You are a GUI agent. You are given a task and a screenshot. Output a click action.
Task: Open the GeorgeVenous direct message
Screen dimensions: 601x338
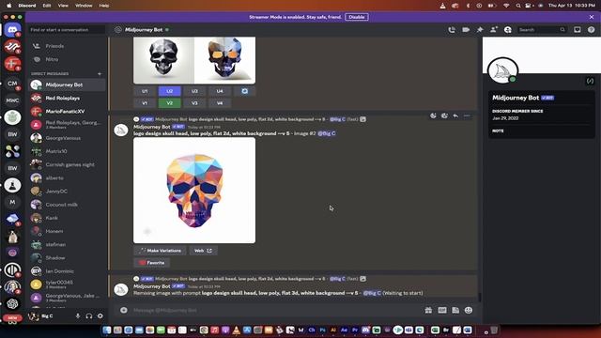(67, 138)
